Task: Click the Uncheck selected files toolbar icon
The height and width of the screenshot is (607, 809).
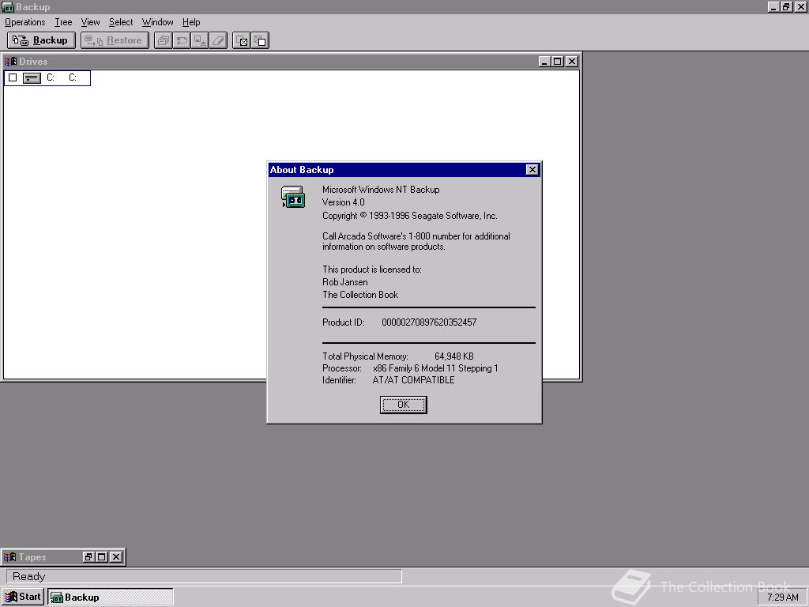Action: 260,40
